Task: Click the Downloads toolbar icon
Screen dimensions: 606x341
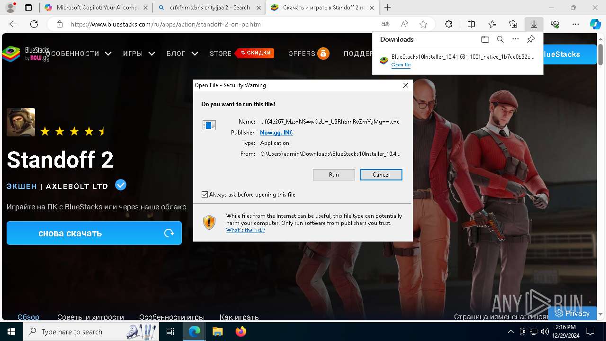Action: [x=534, y=24]
